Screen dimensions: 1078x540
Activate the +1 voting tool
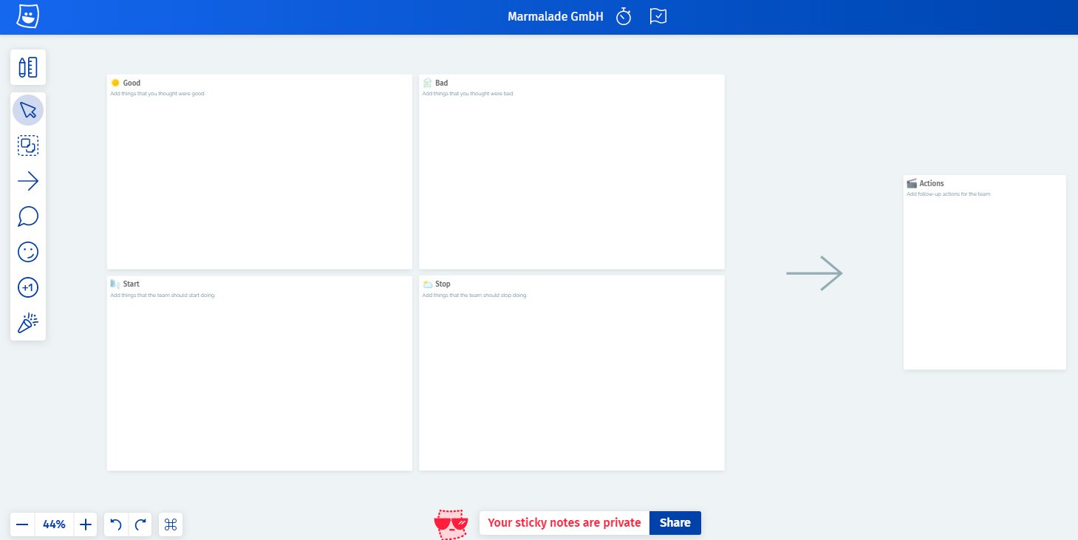coord(28,287)
